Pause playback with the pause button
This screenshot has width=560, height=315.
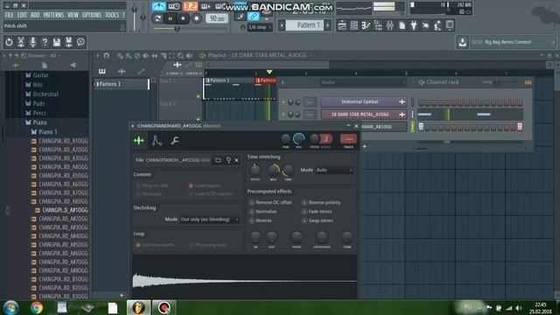click(170, 18)
